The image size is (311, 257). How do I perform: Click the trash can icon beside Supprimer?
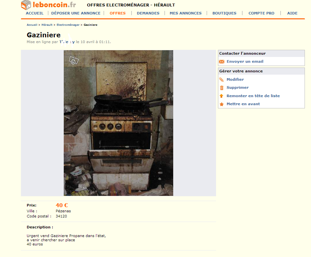pos(222,88)
